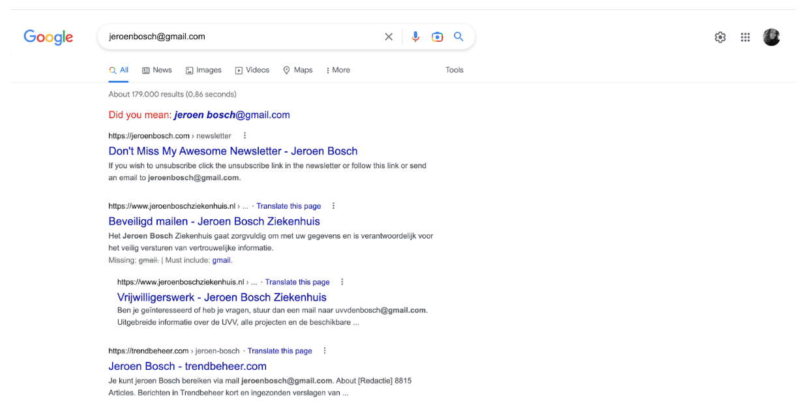Click the Google logo
The height and width of the screenshot is (409, 804).
(48, 37)
